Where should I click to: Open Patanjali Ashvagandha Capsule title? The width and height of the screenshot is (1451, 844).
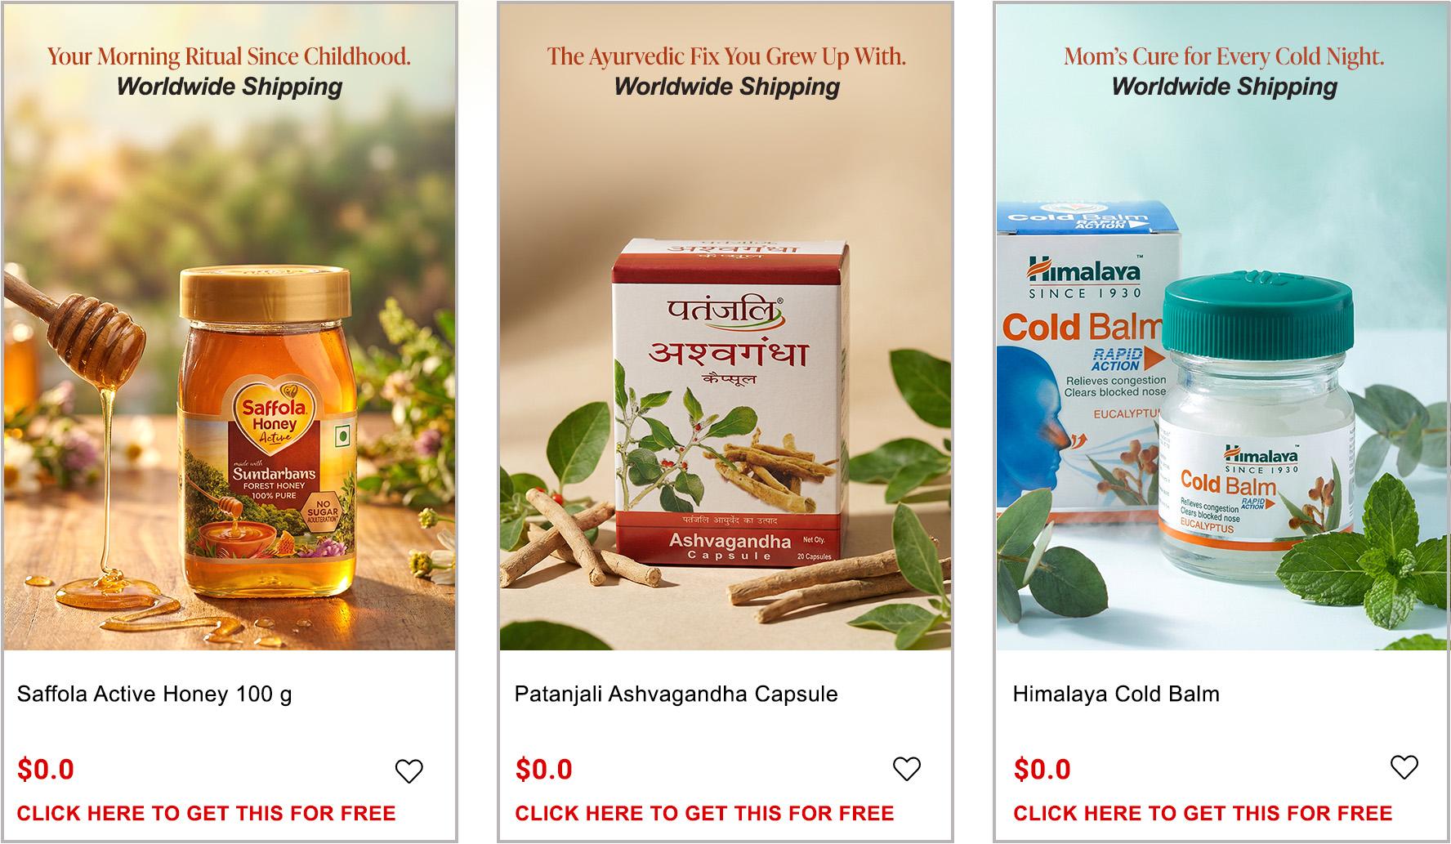tap(676, 694)
